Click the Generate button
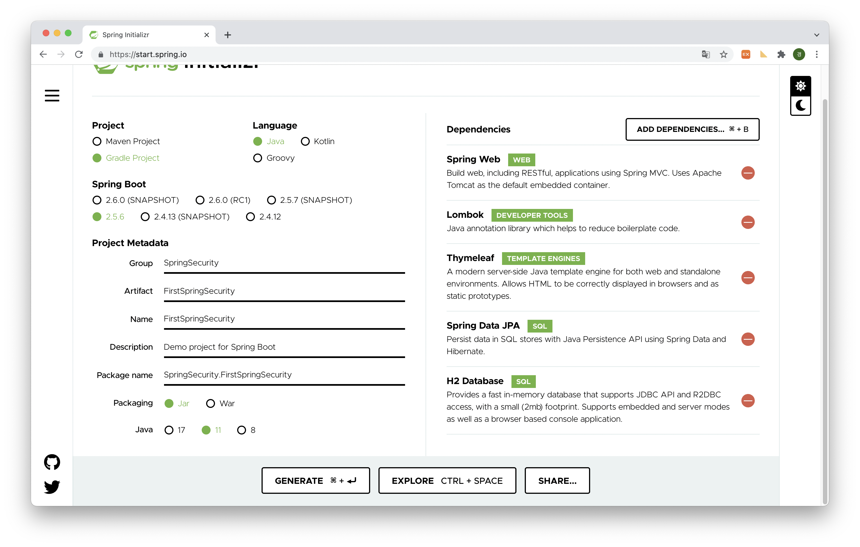 pyautogui.click(x=315, y=480)
